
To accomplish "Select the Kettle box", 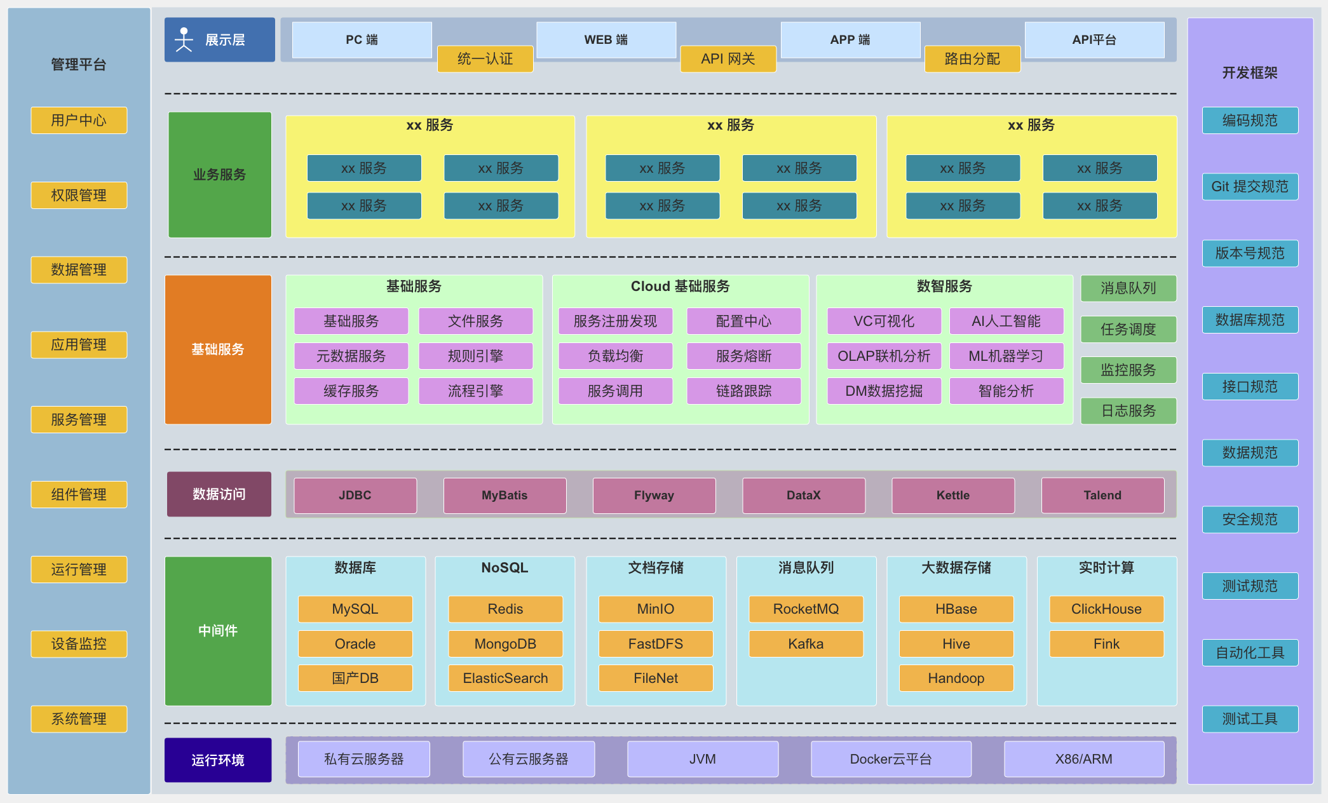I will click(953, 496).
